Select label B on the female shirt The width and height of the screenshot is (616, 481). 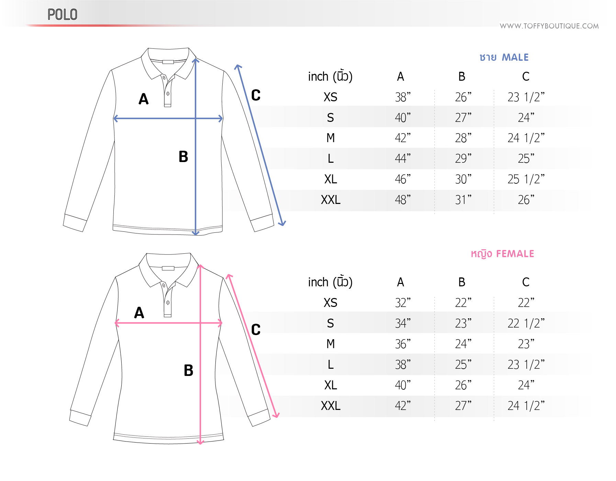[x=188, y=370]
